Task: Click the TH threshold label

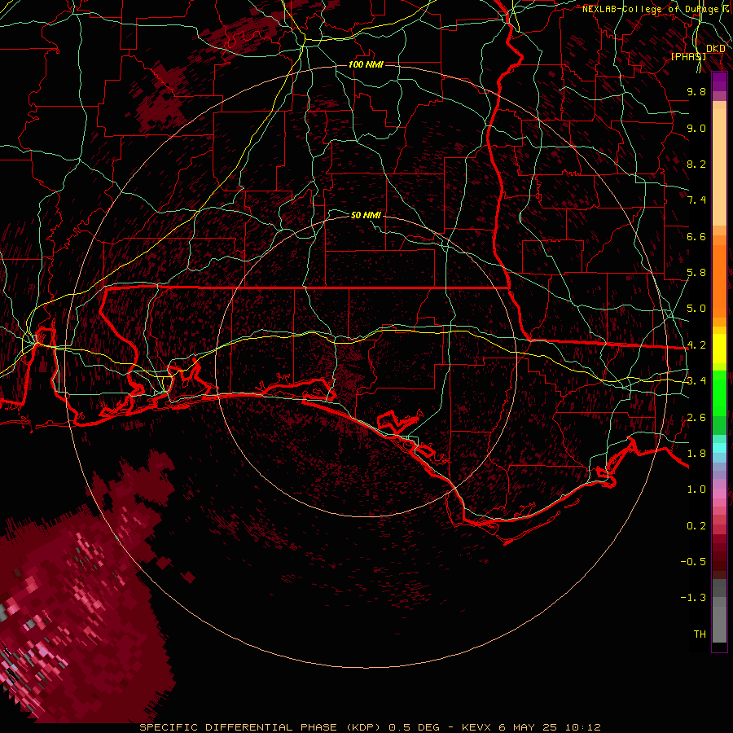Action: (700, 634)
